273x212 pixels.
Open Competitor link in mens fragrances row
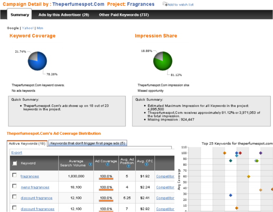(165, 187)
